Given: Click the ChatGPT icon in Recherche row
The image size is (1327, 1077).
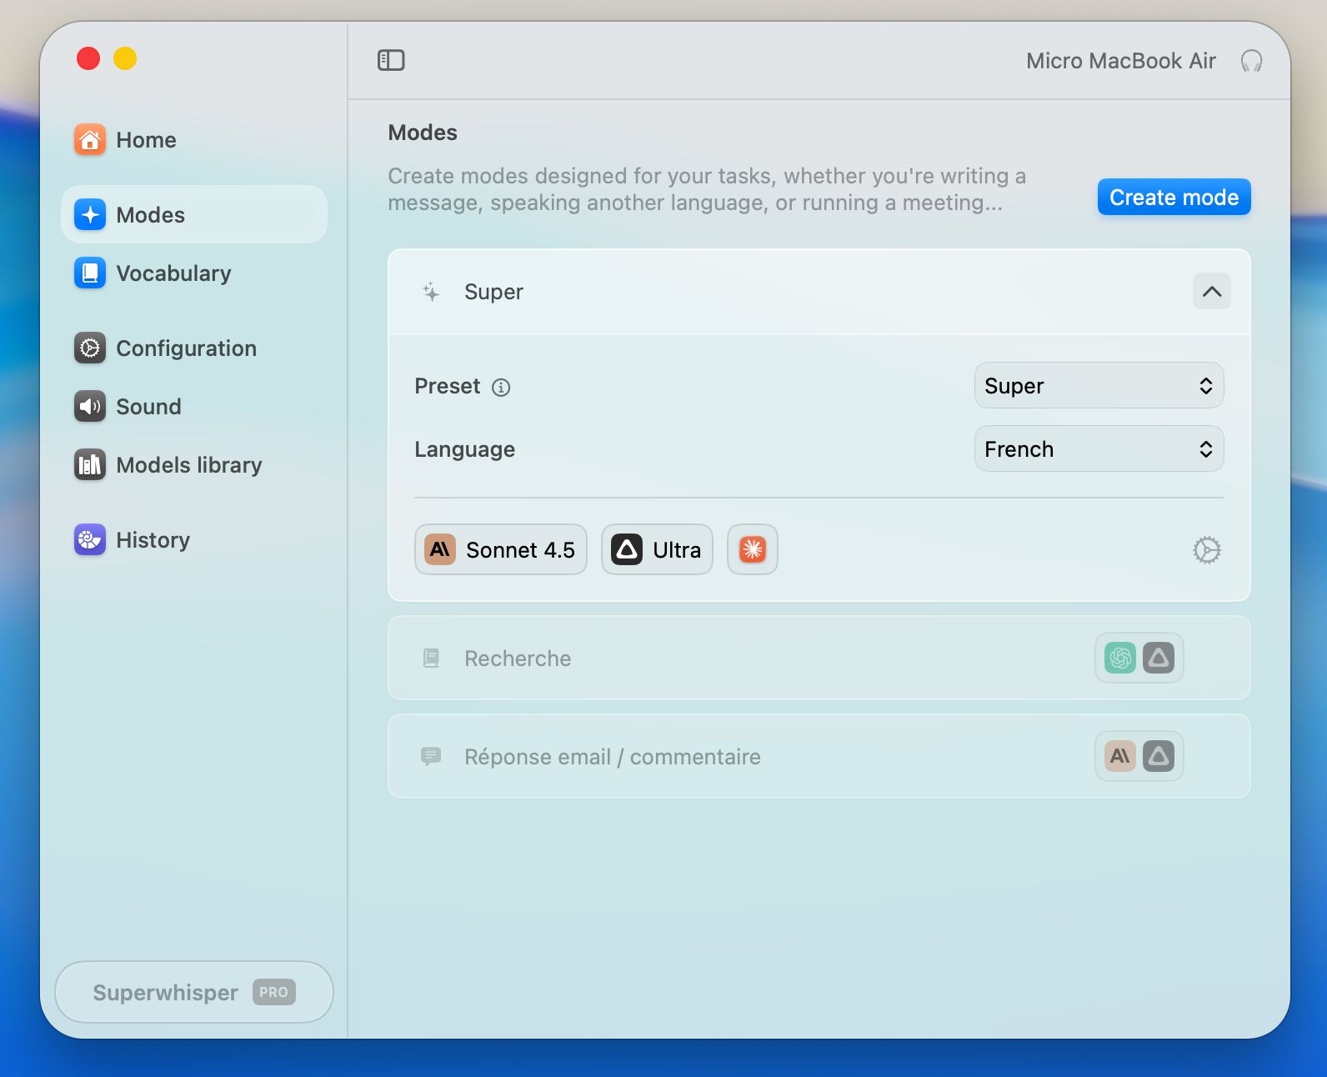Looking at the screenshot, I should (1120, 658).
